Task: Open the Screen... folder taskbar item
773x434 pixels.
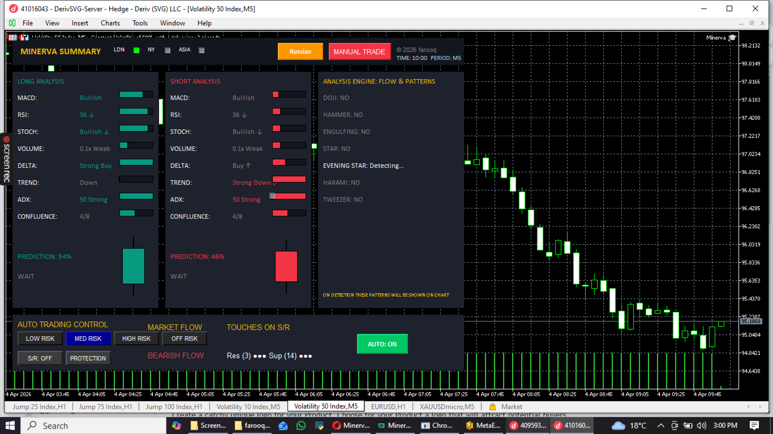Action: point(208,426)
